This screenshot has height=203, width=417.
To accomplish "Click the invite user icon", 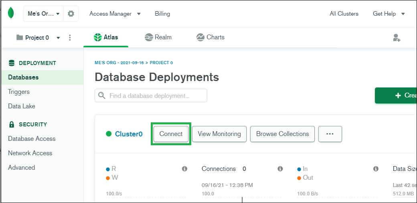I will [397, 38].
